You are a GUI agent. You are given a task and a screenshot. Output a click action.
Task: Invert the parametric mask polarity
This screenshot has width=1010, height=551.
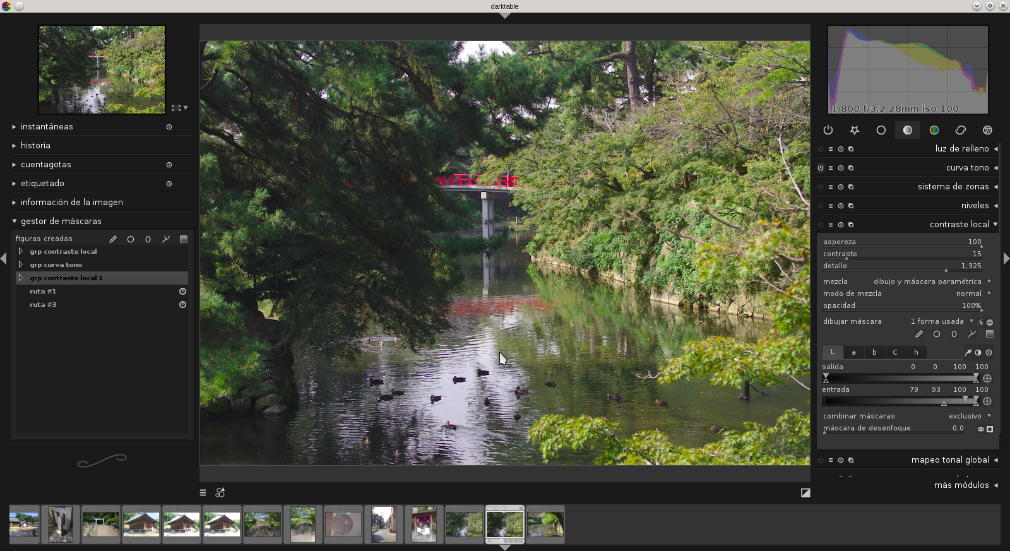pos(978,353)
